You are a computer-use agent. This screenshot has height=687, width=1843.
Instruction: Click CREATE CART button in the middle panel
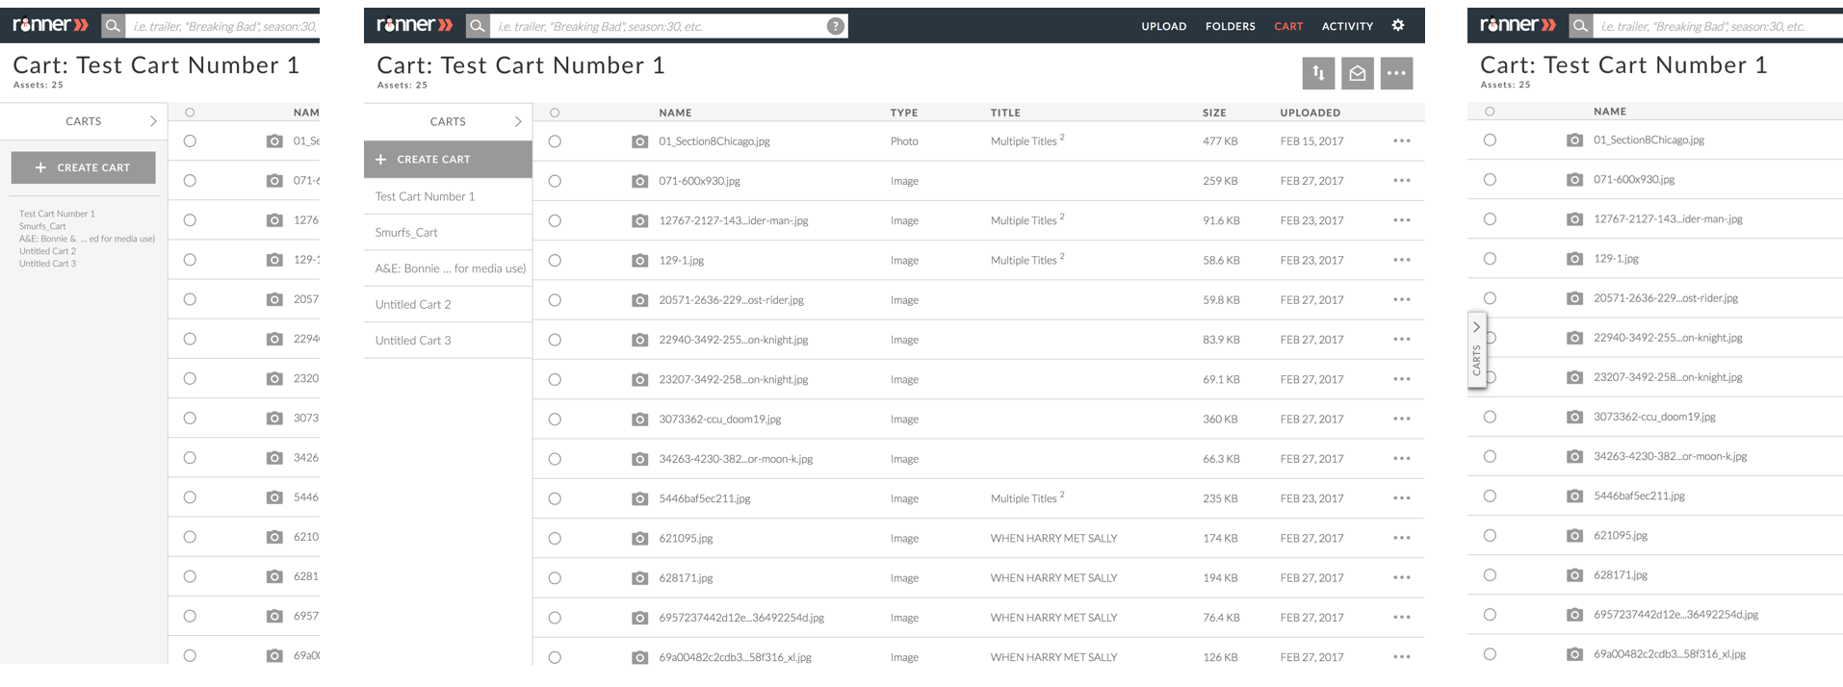[x=448, y=160]
